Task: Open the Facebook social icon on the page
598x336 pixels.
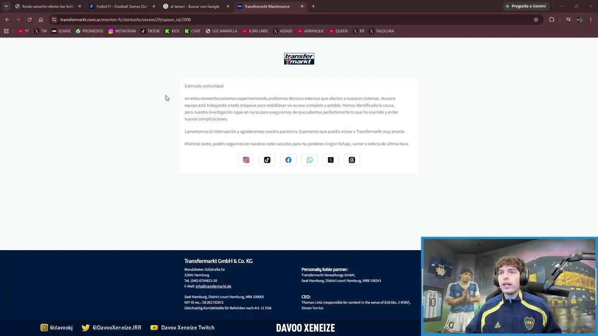Action: click(288, 160)
